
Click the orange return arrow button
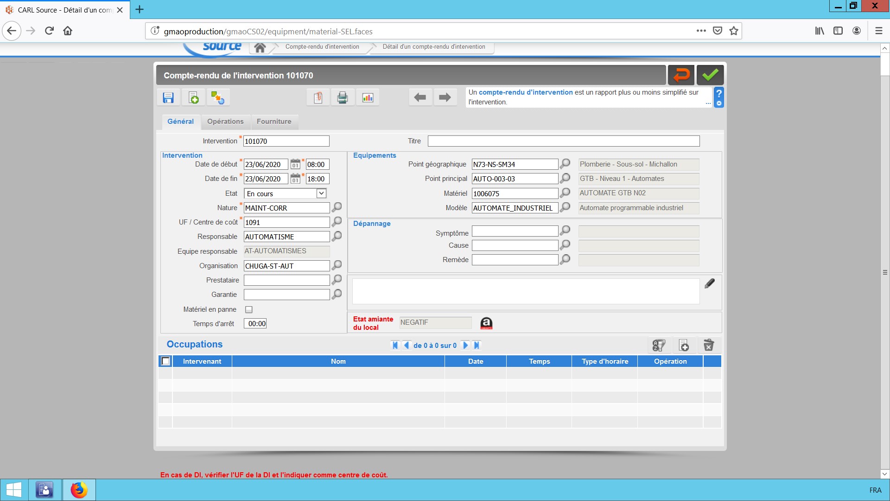point(681,75)
